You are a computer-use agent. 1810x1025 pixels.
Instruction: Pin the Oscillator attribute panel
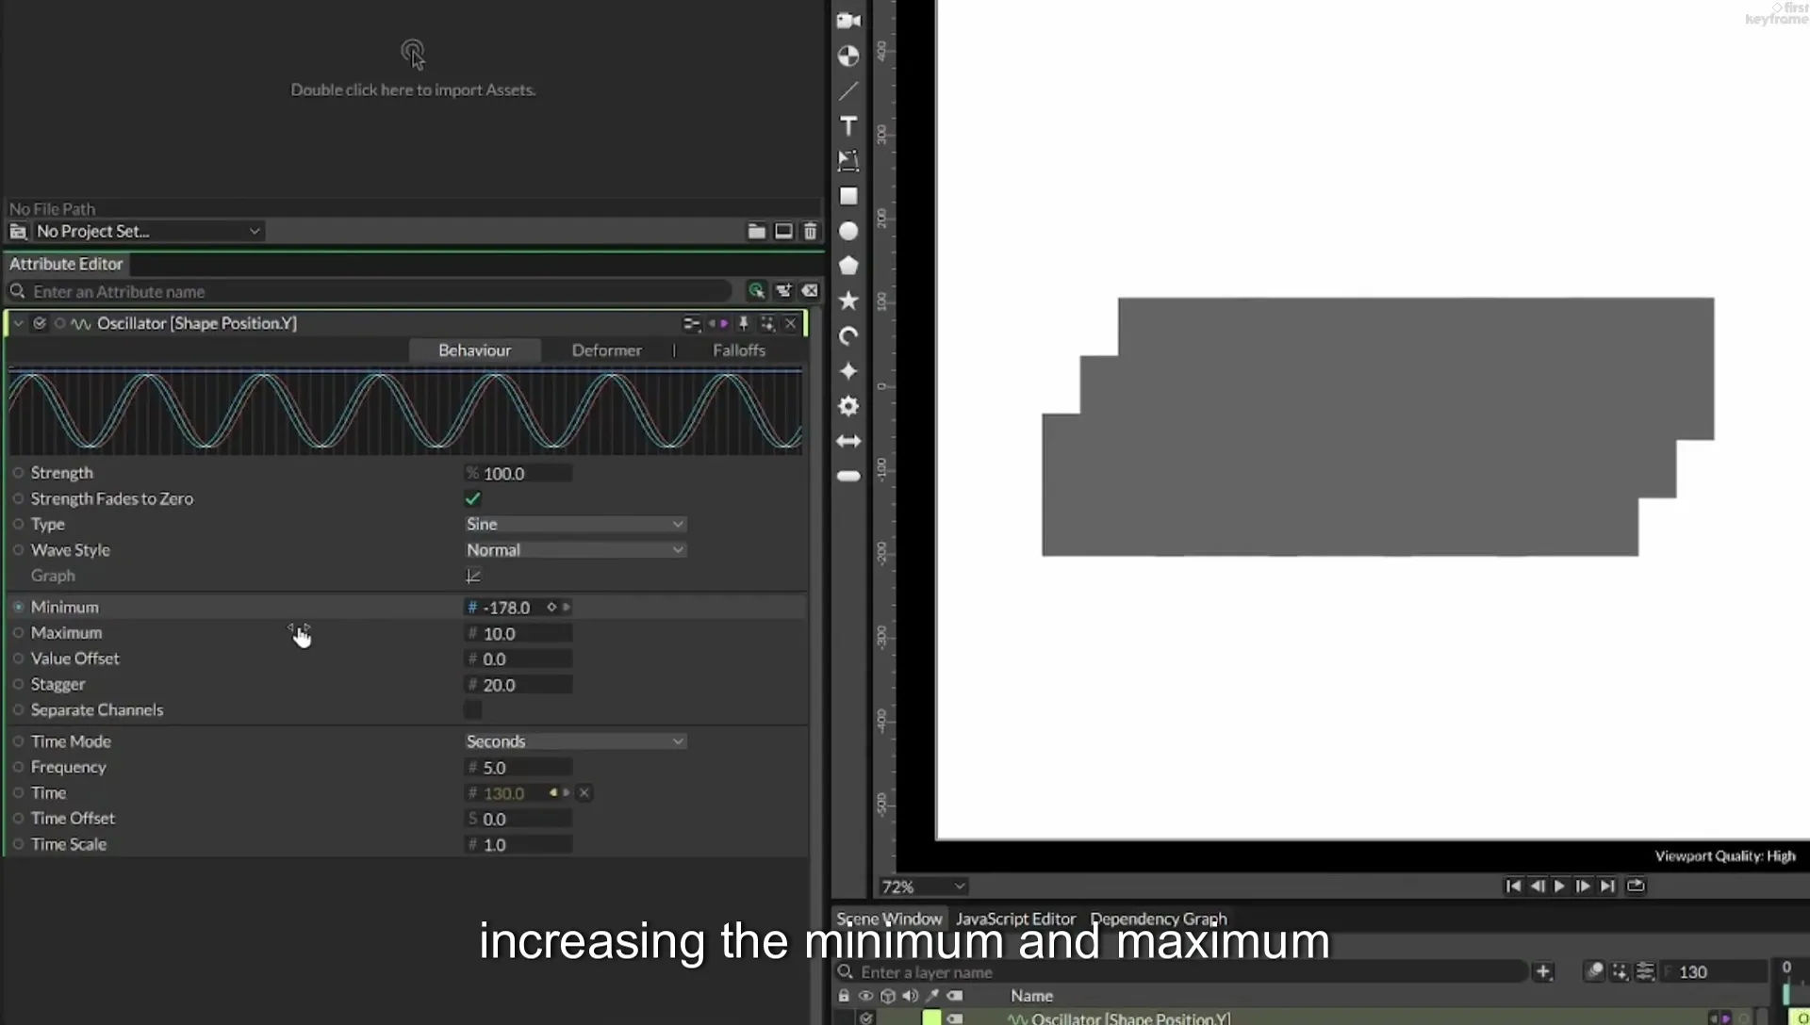tap(743, 324)
